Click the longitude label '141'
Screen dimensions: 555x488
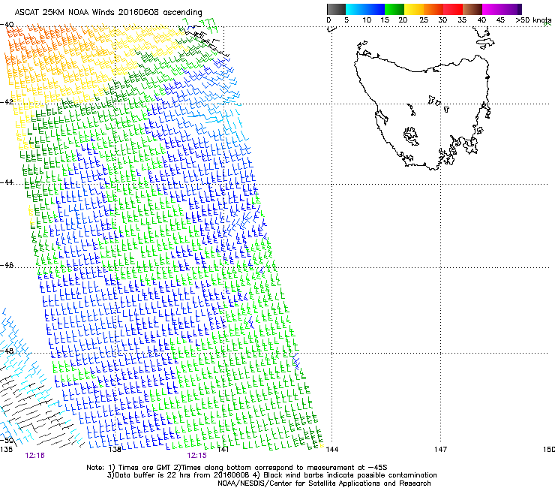[223, 450]
